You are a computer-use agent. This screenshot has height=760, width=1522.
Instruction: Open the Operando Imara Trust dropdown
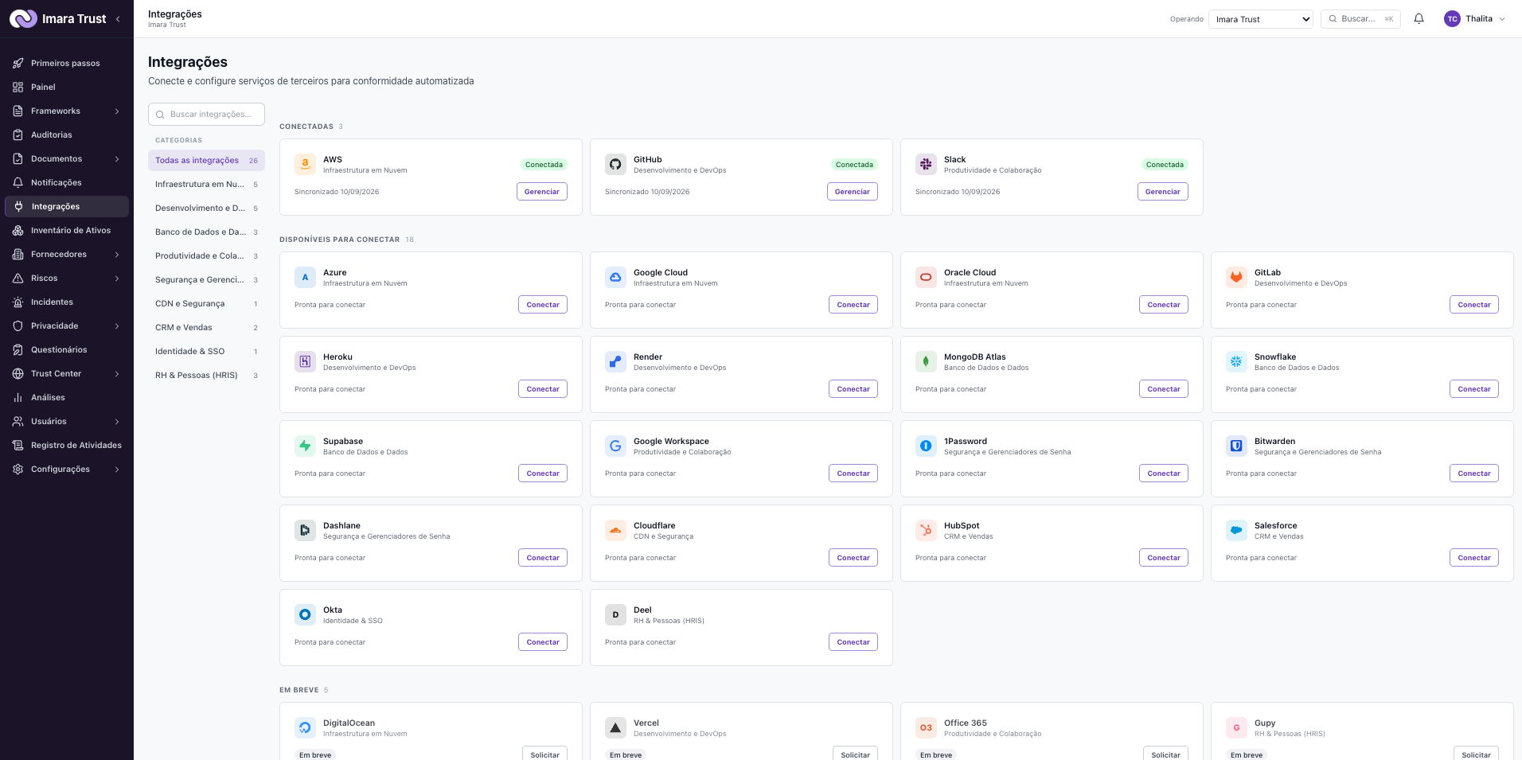(x=1261, y=19)
